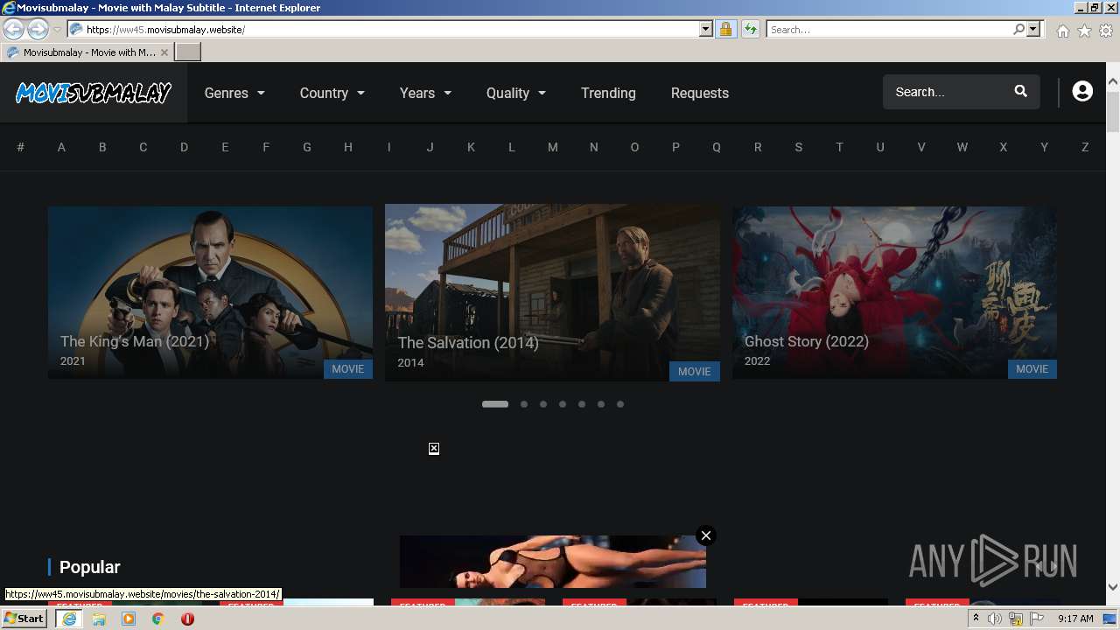Click the network tray icon
Viewport: 1120px width, 630px height.
1016,619
